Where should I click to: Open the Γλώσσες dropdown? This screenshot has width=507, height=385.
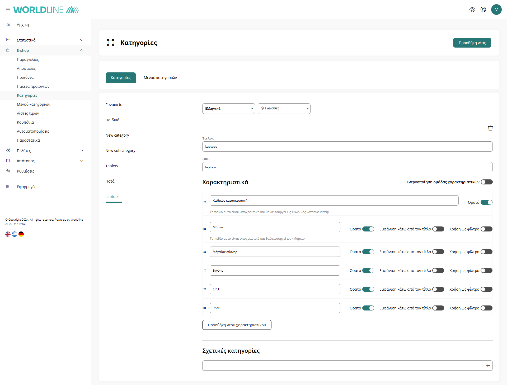click(x=284, y=109)
